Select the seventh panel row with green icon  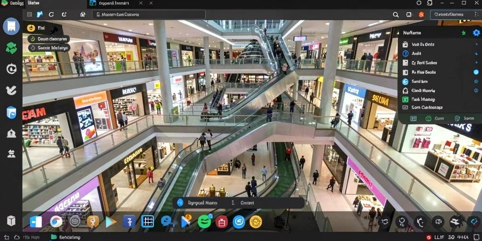pos(439,99)
